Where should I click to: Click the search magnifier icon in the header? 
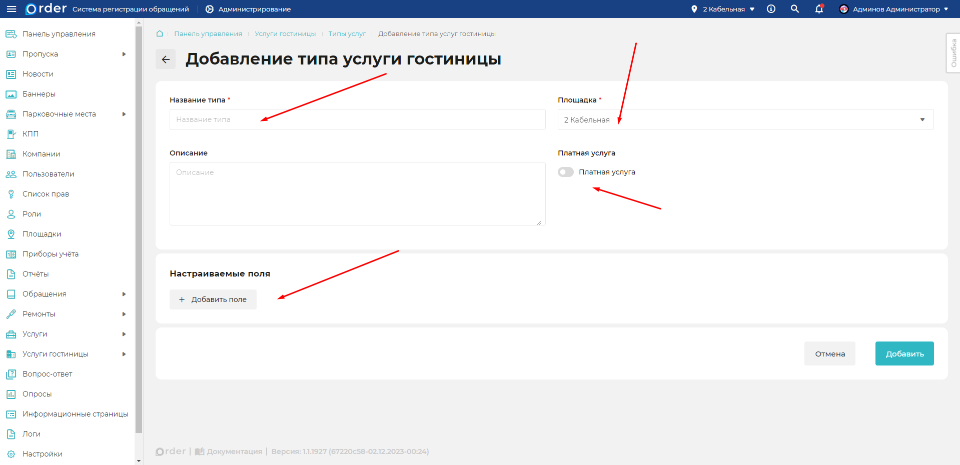(794, 8)
